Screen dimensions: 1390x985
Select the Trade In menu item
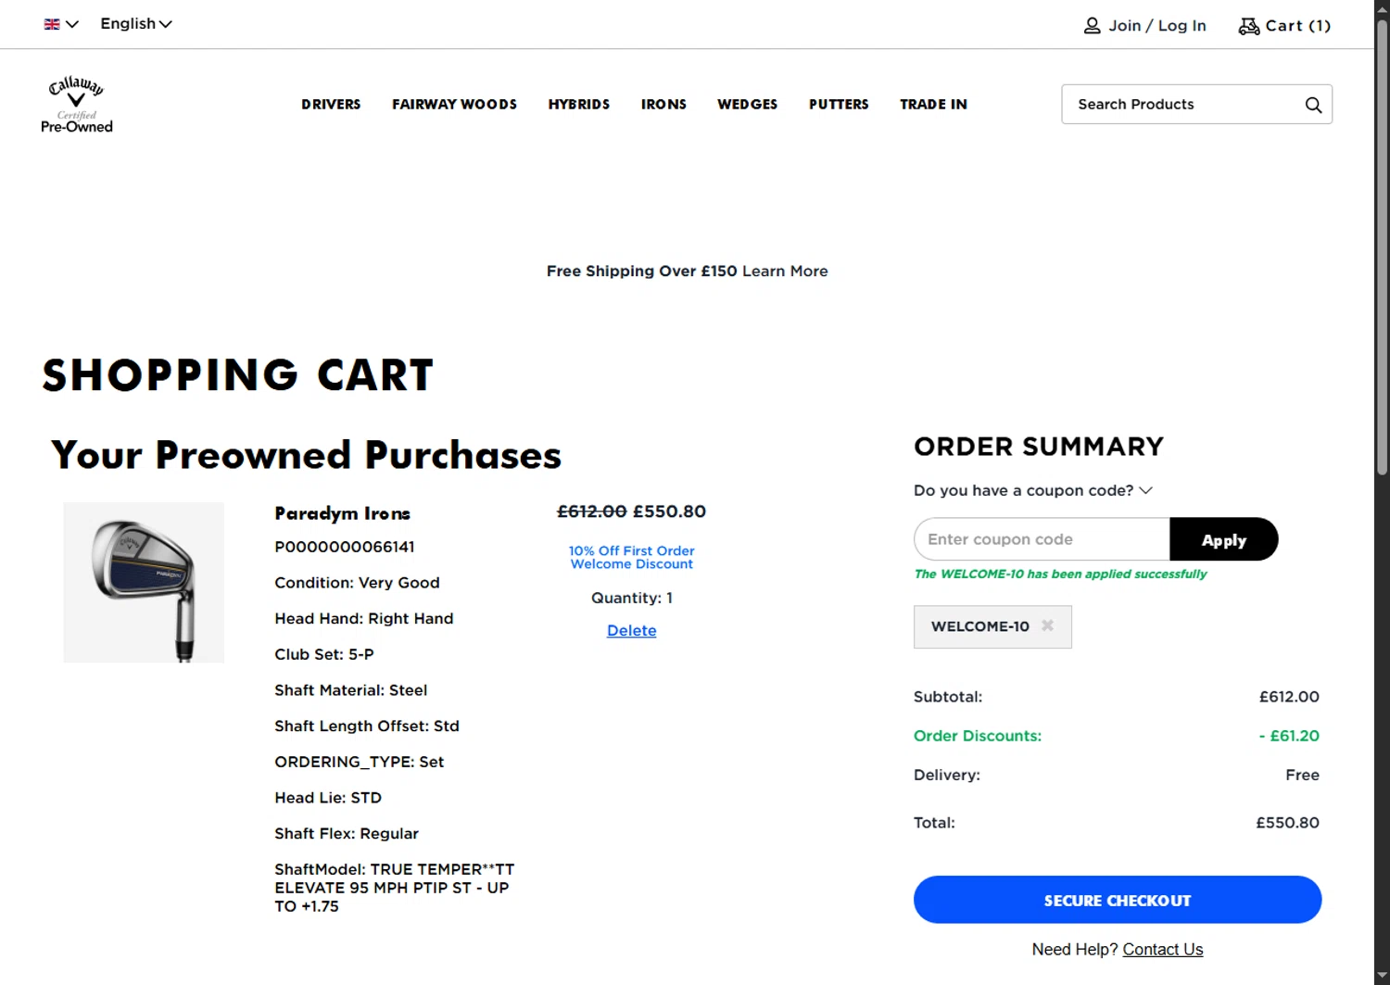click(933, 105)
